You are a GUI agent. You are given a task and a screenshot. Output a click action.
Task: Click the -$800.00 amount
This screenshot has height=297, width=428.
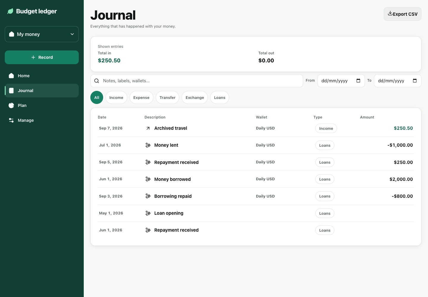(402, 196)
